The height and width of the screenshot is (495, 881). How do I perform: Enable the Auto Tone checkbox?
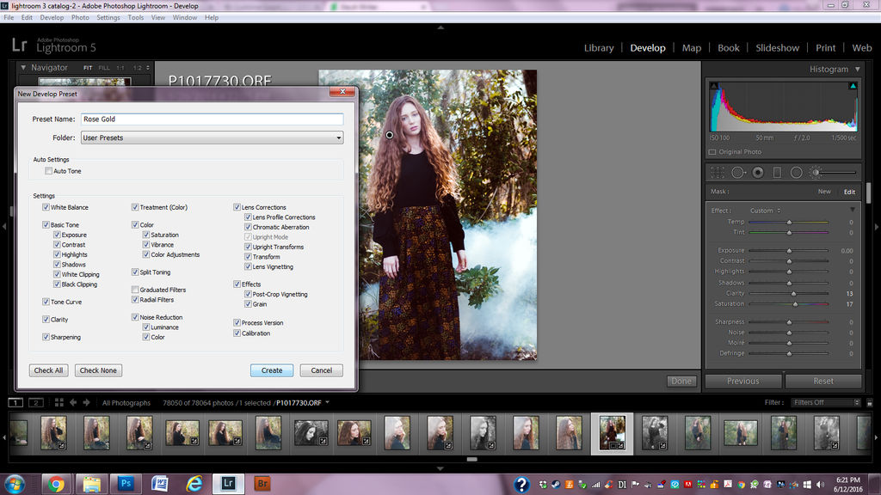point(48,171)
